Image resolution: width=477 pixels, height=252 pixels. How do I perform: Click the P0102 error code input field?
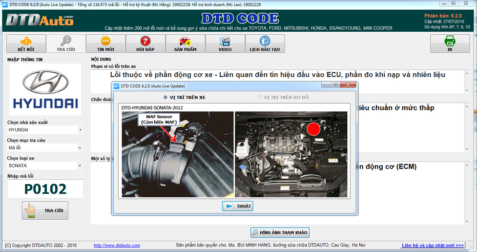[x=45, y=189]
